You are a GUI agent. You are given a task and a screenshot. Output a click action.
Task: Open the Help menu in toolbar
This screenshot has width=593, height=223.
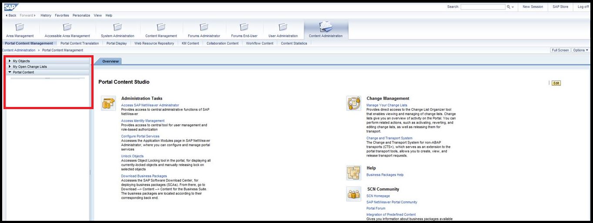(x=109, y=15)
